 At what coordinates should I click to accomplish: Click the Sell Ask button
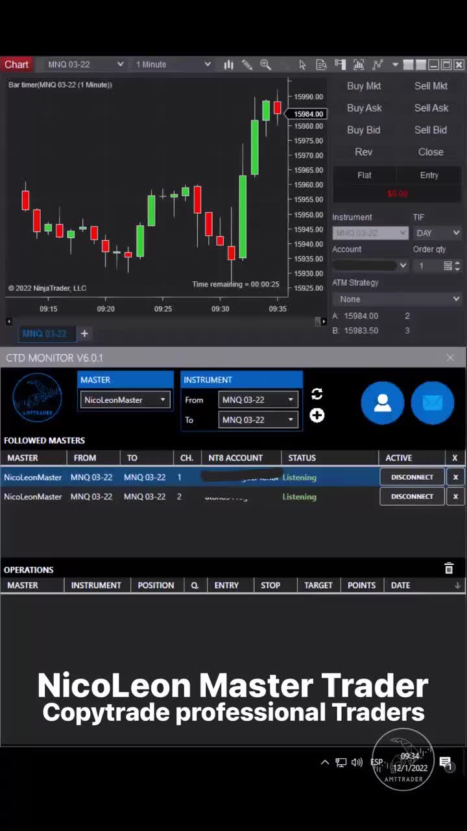(x=431, y=108)
